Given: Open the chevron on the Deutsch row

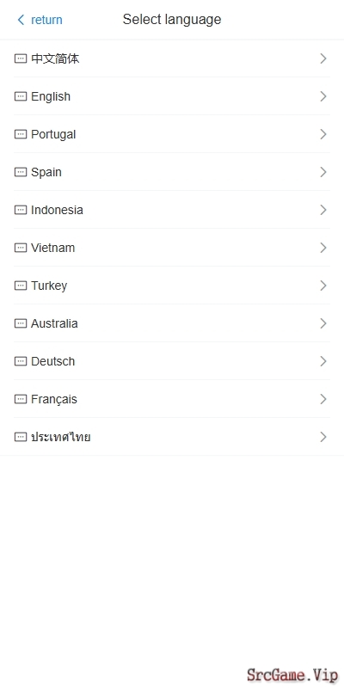Looking at the screenshot, I should [x=323, y=361].
